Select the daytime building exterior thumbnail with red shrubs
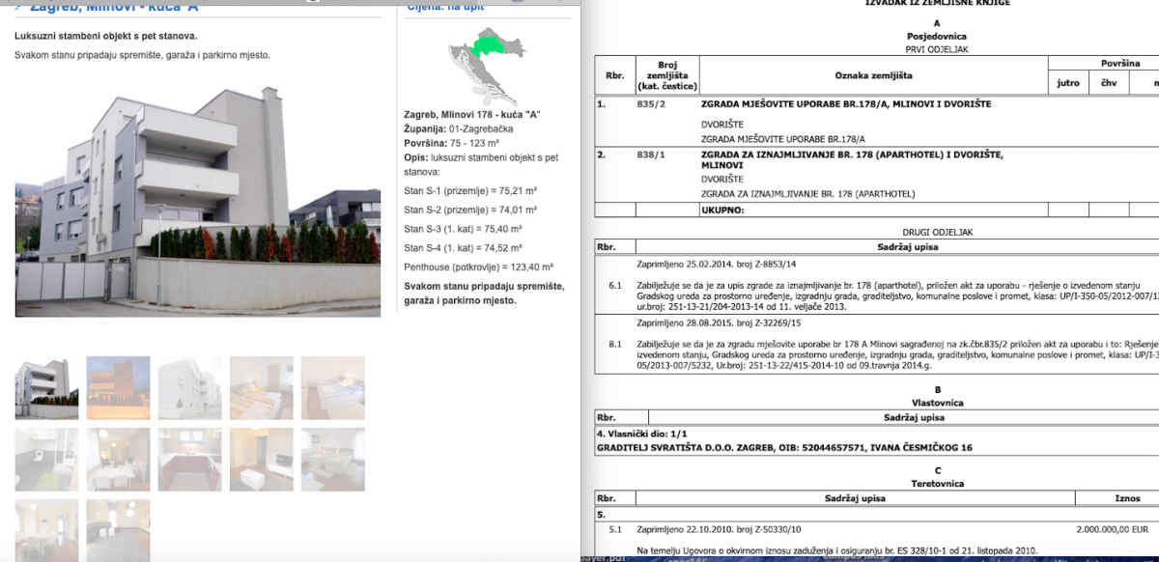Viewport: 1159px width, 562px height. (x=47, y=388)
